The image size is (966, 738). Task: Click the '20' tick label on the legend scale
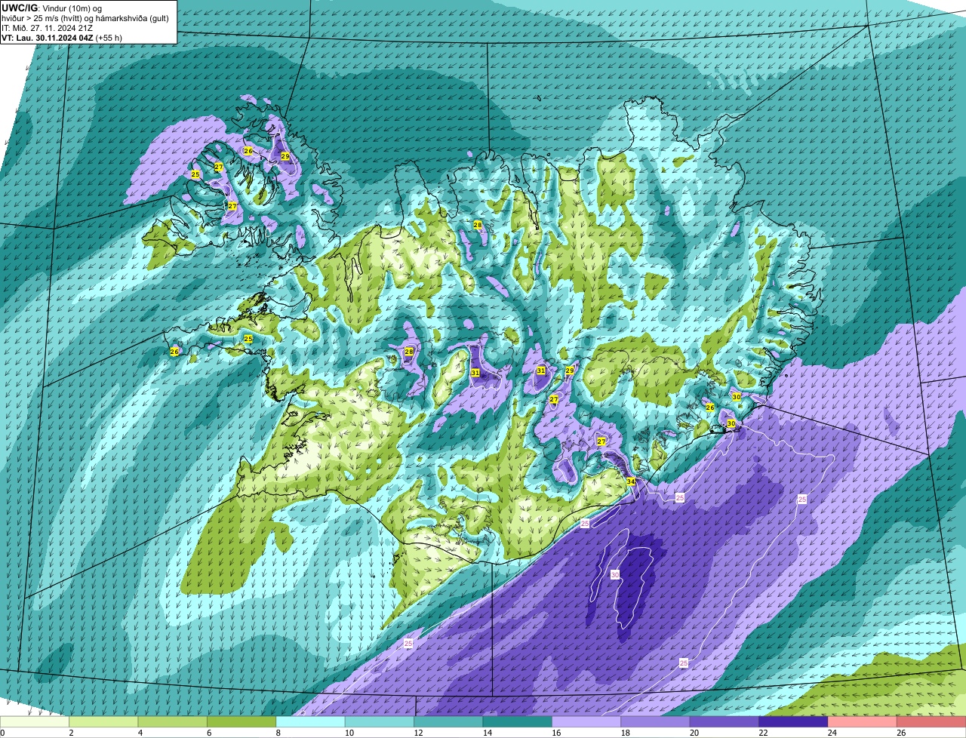pos(694,733)
